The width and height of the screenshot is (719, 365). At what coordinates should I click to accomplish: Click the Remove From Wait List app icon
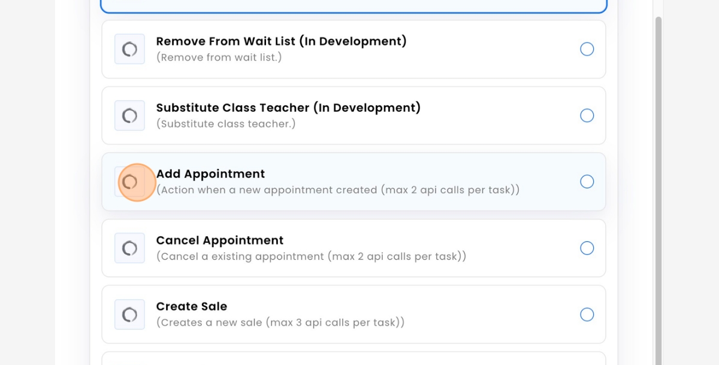point(129,49)
